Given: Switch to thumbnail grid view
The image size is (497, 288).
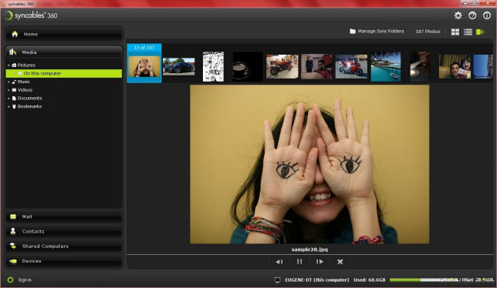Looking at the screenshot, I should (455, 32).
